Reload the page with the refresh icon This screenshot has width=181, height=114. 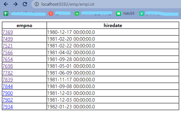pyautogui.click(x=25, y=4)
